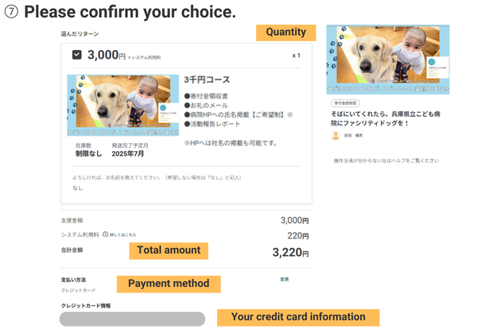Image resolution: width=477 pixels, height=329 pixels.
Task: Click the yellow Quantity label
Action: 285,33
